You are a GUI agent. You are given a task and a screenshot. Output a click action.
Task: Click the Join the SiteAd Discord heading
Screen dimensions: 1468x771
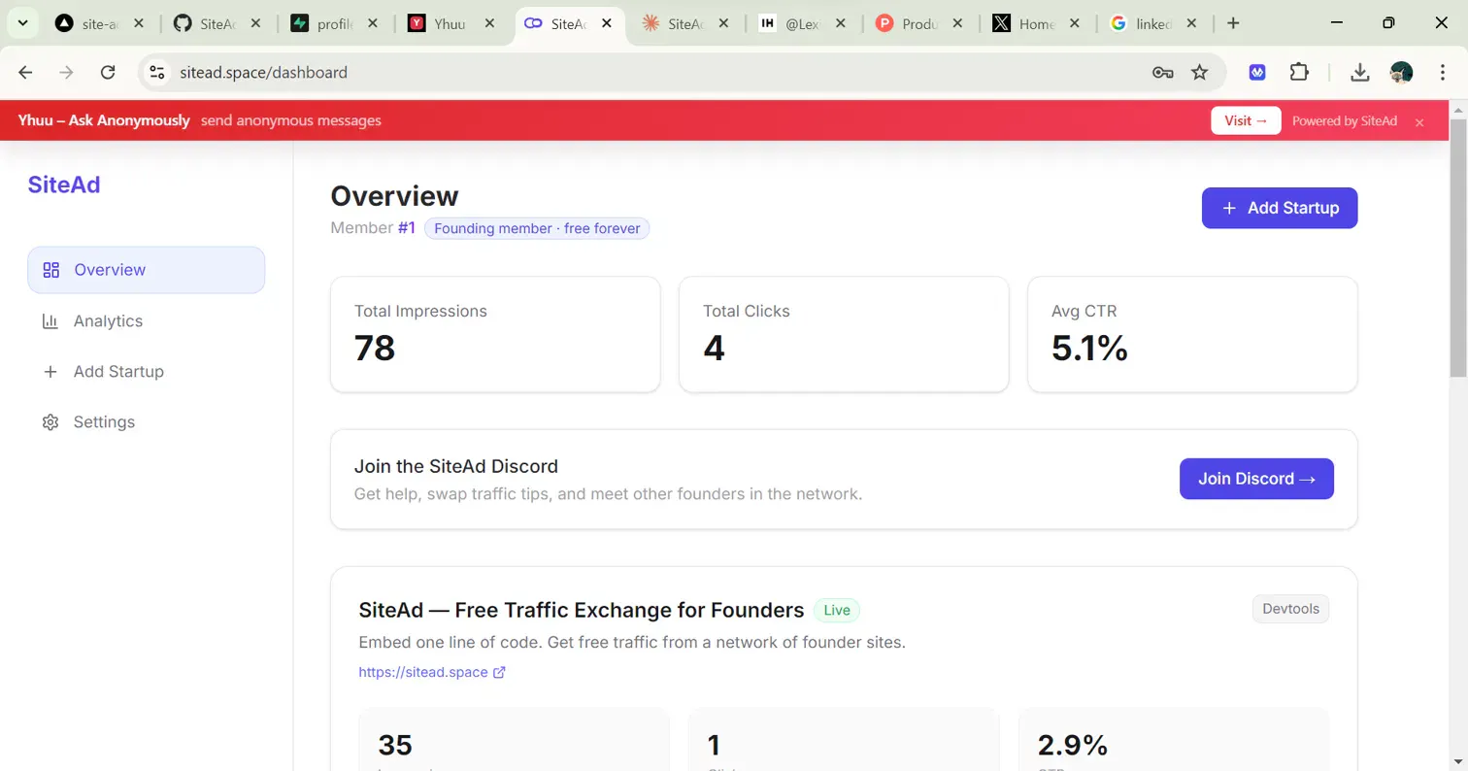point(456,466)
